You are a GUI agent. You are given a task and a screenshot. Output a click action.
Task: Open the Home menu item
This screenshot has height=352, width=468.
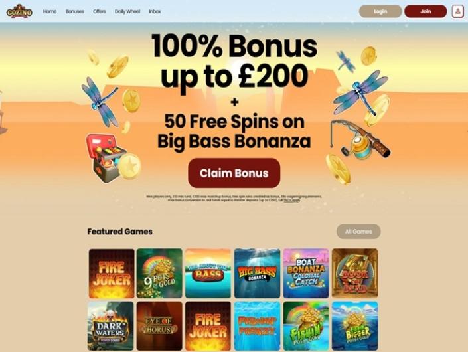(50, 11)
